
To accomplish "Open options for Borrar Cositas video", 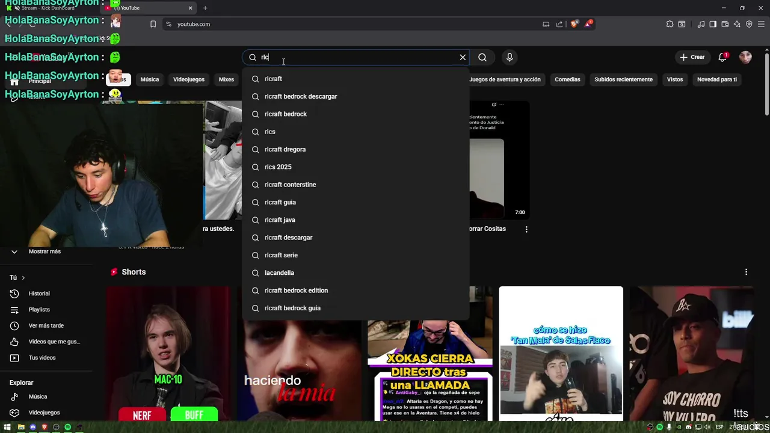I will (x=526, y=229).
